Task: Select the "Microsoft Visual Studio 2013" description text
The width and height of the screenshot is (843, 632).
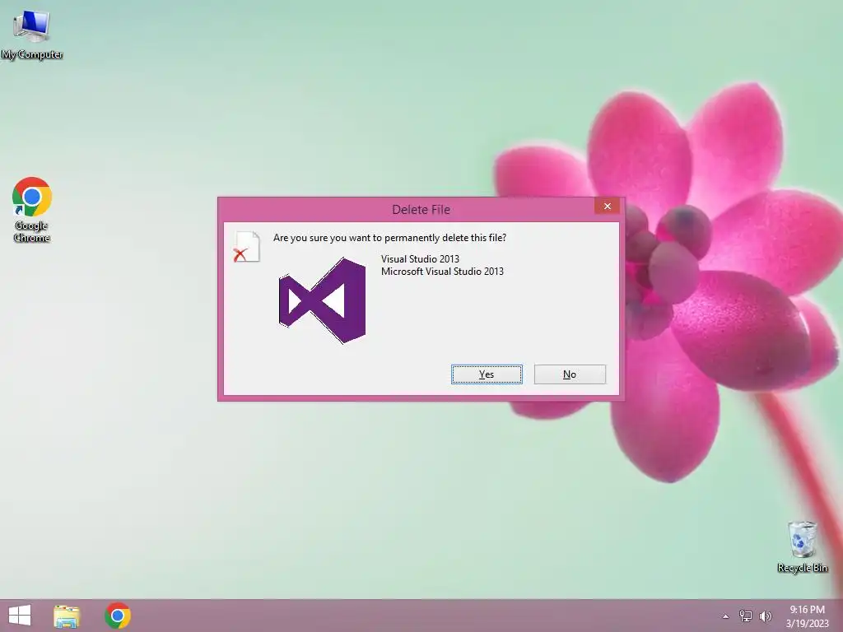Action: point(442,272)
